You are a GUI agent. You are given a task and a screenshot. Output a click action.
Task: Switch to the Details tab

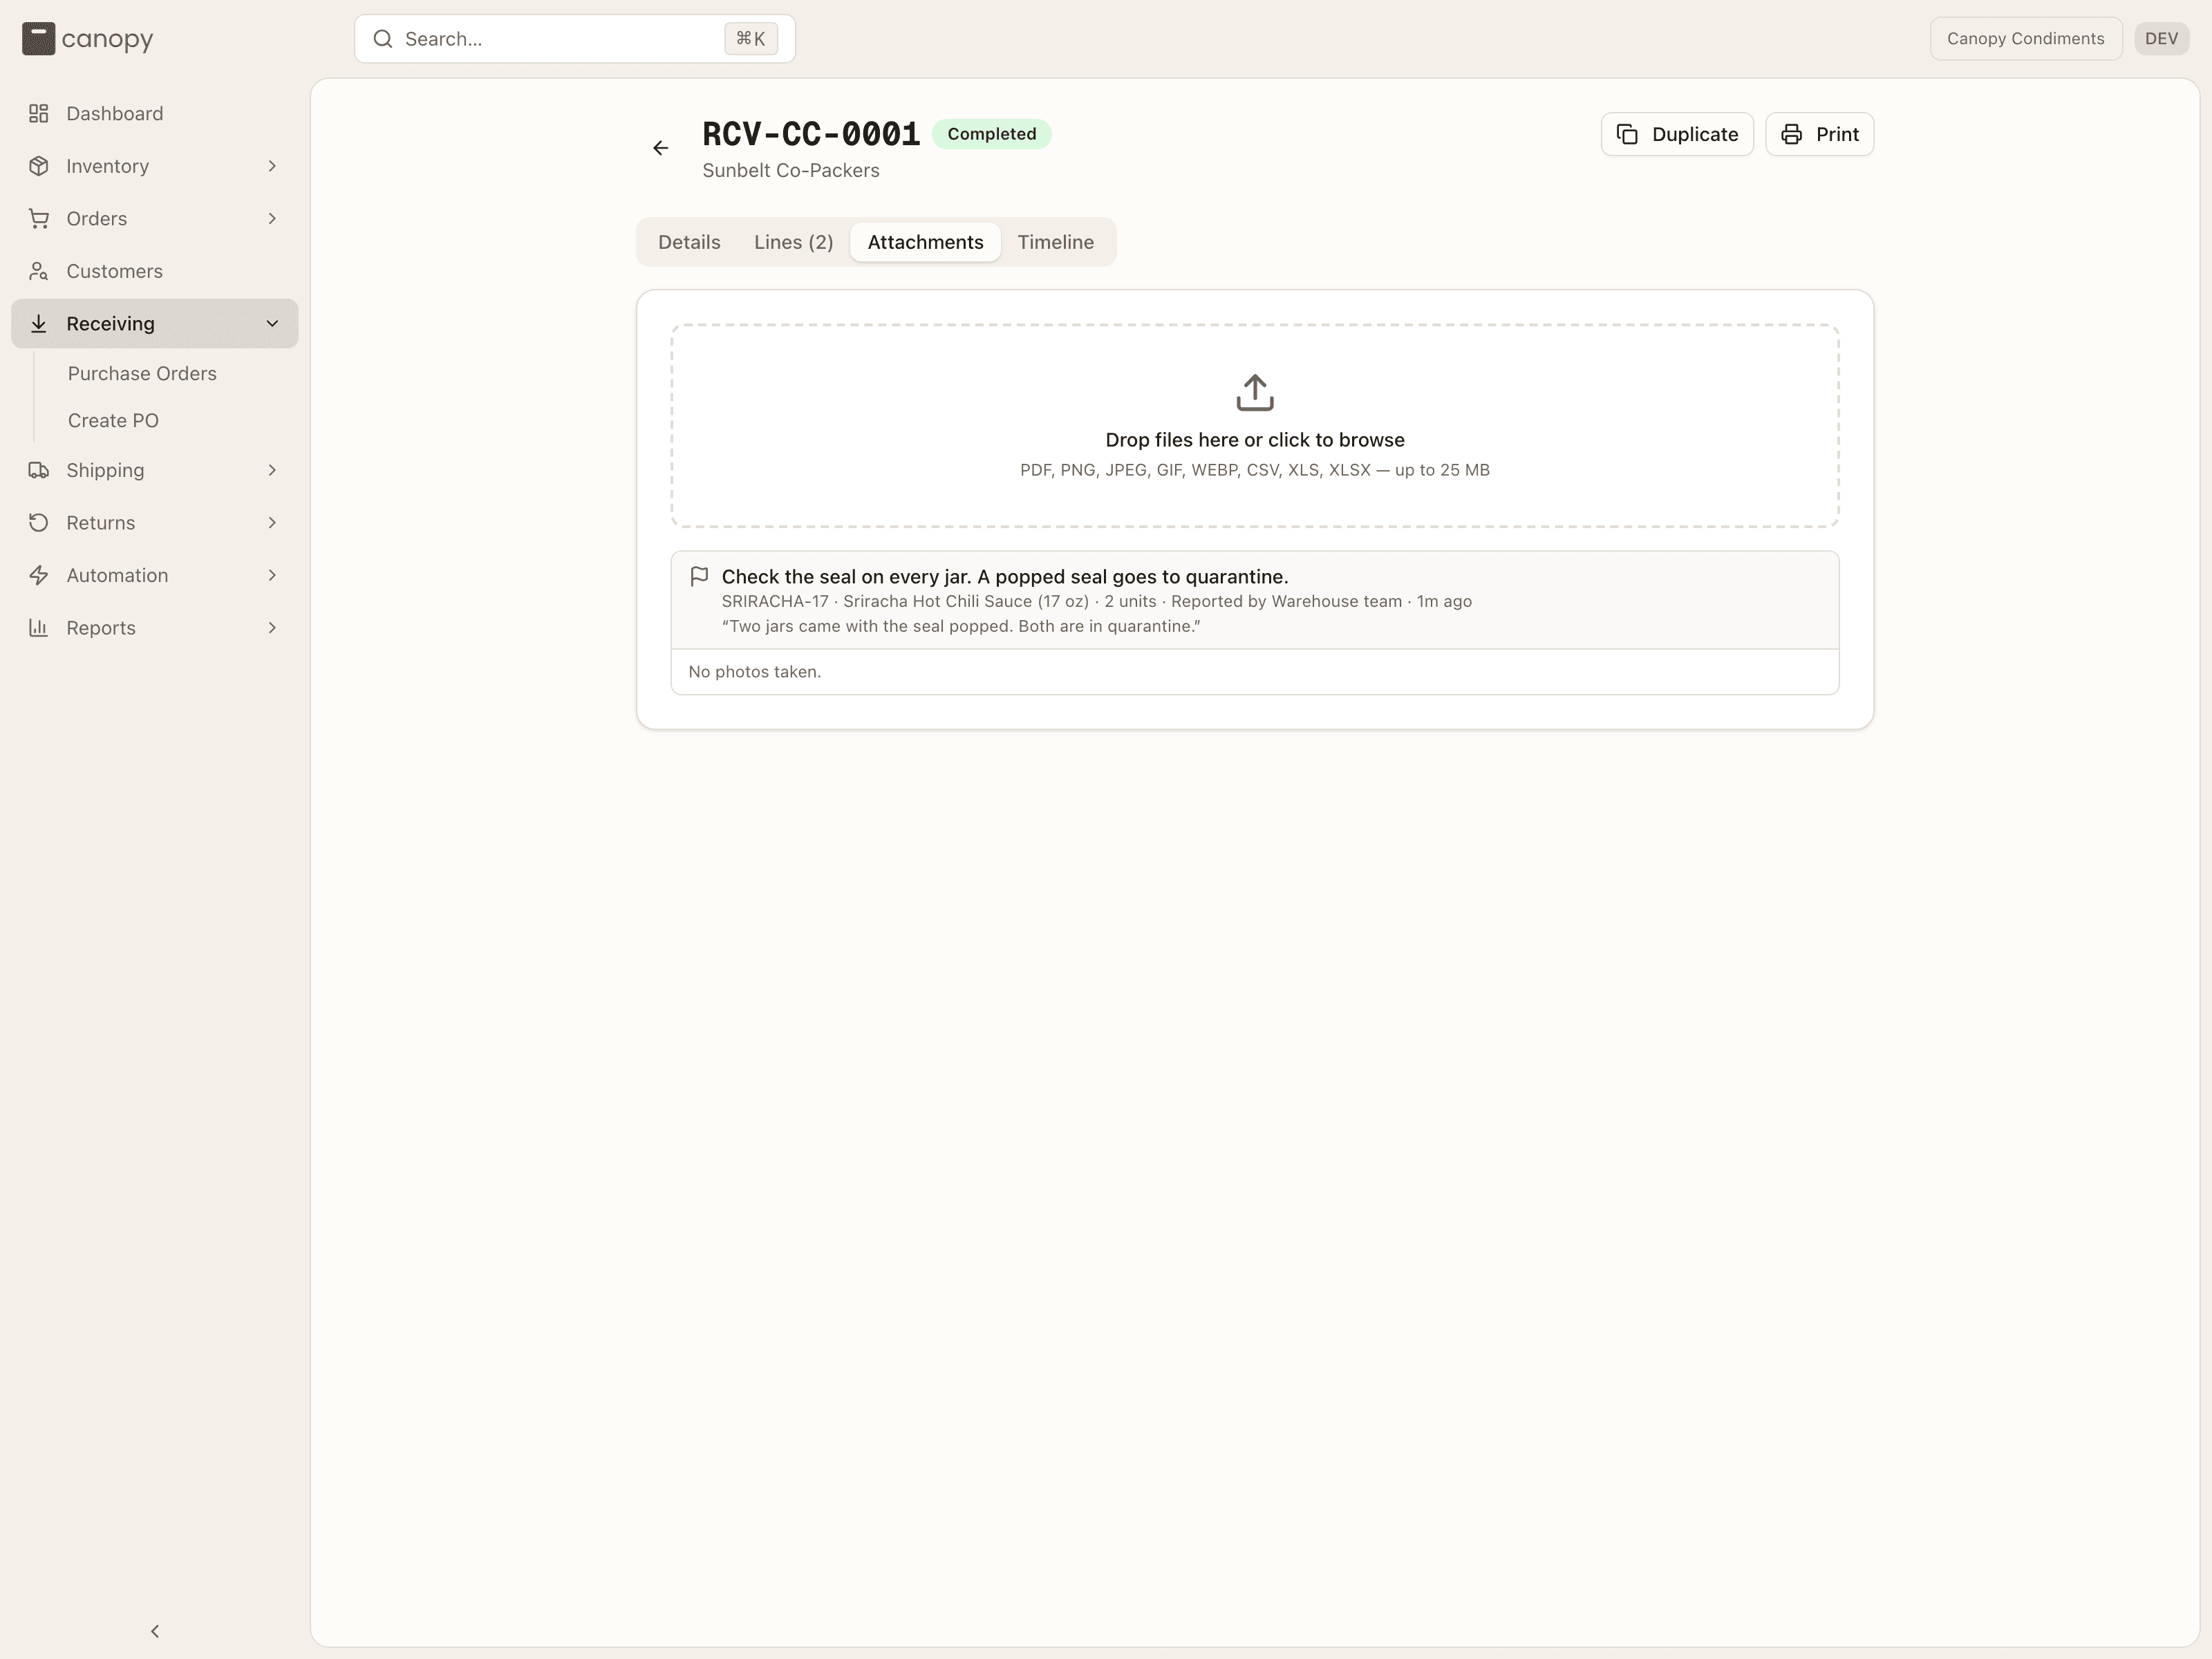689,242
